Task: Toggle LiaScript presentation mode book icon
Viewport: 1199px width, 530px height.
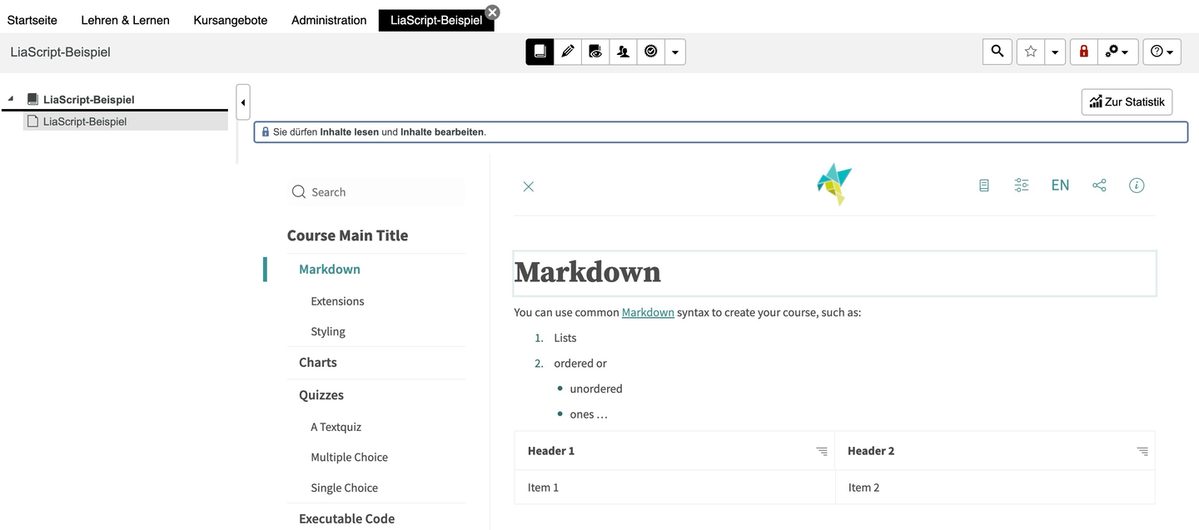Action: 984,186
